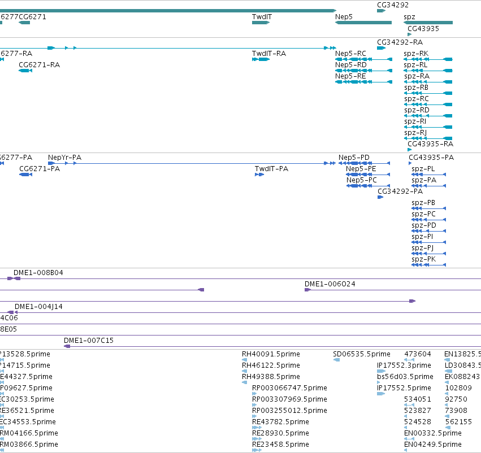
Task: Select protein CG6271-PA
Action: coord(26,175)
